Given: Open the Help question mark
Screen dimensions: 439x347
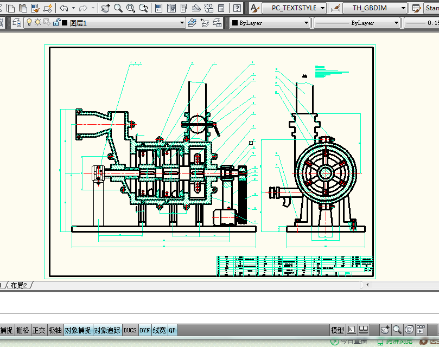Looking at the screenshot, I should tap(237, 8).
